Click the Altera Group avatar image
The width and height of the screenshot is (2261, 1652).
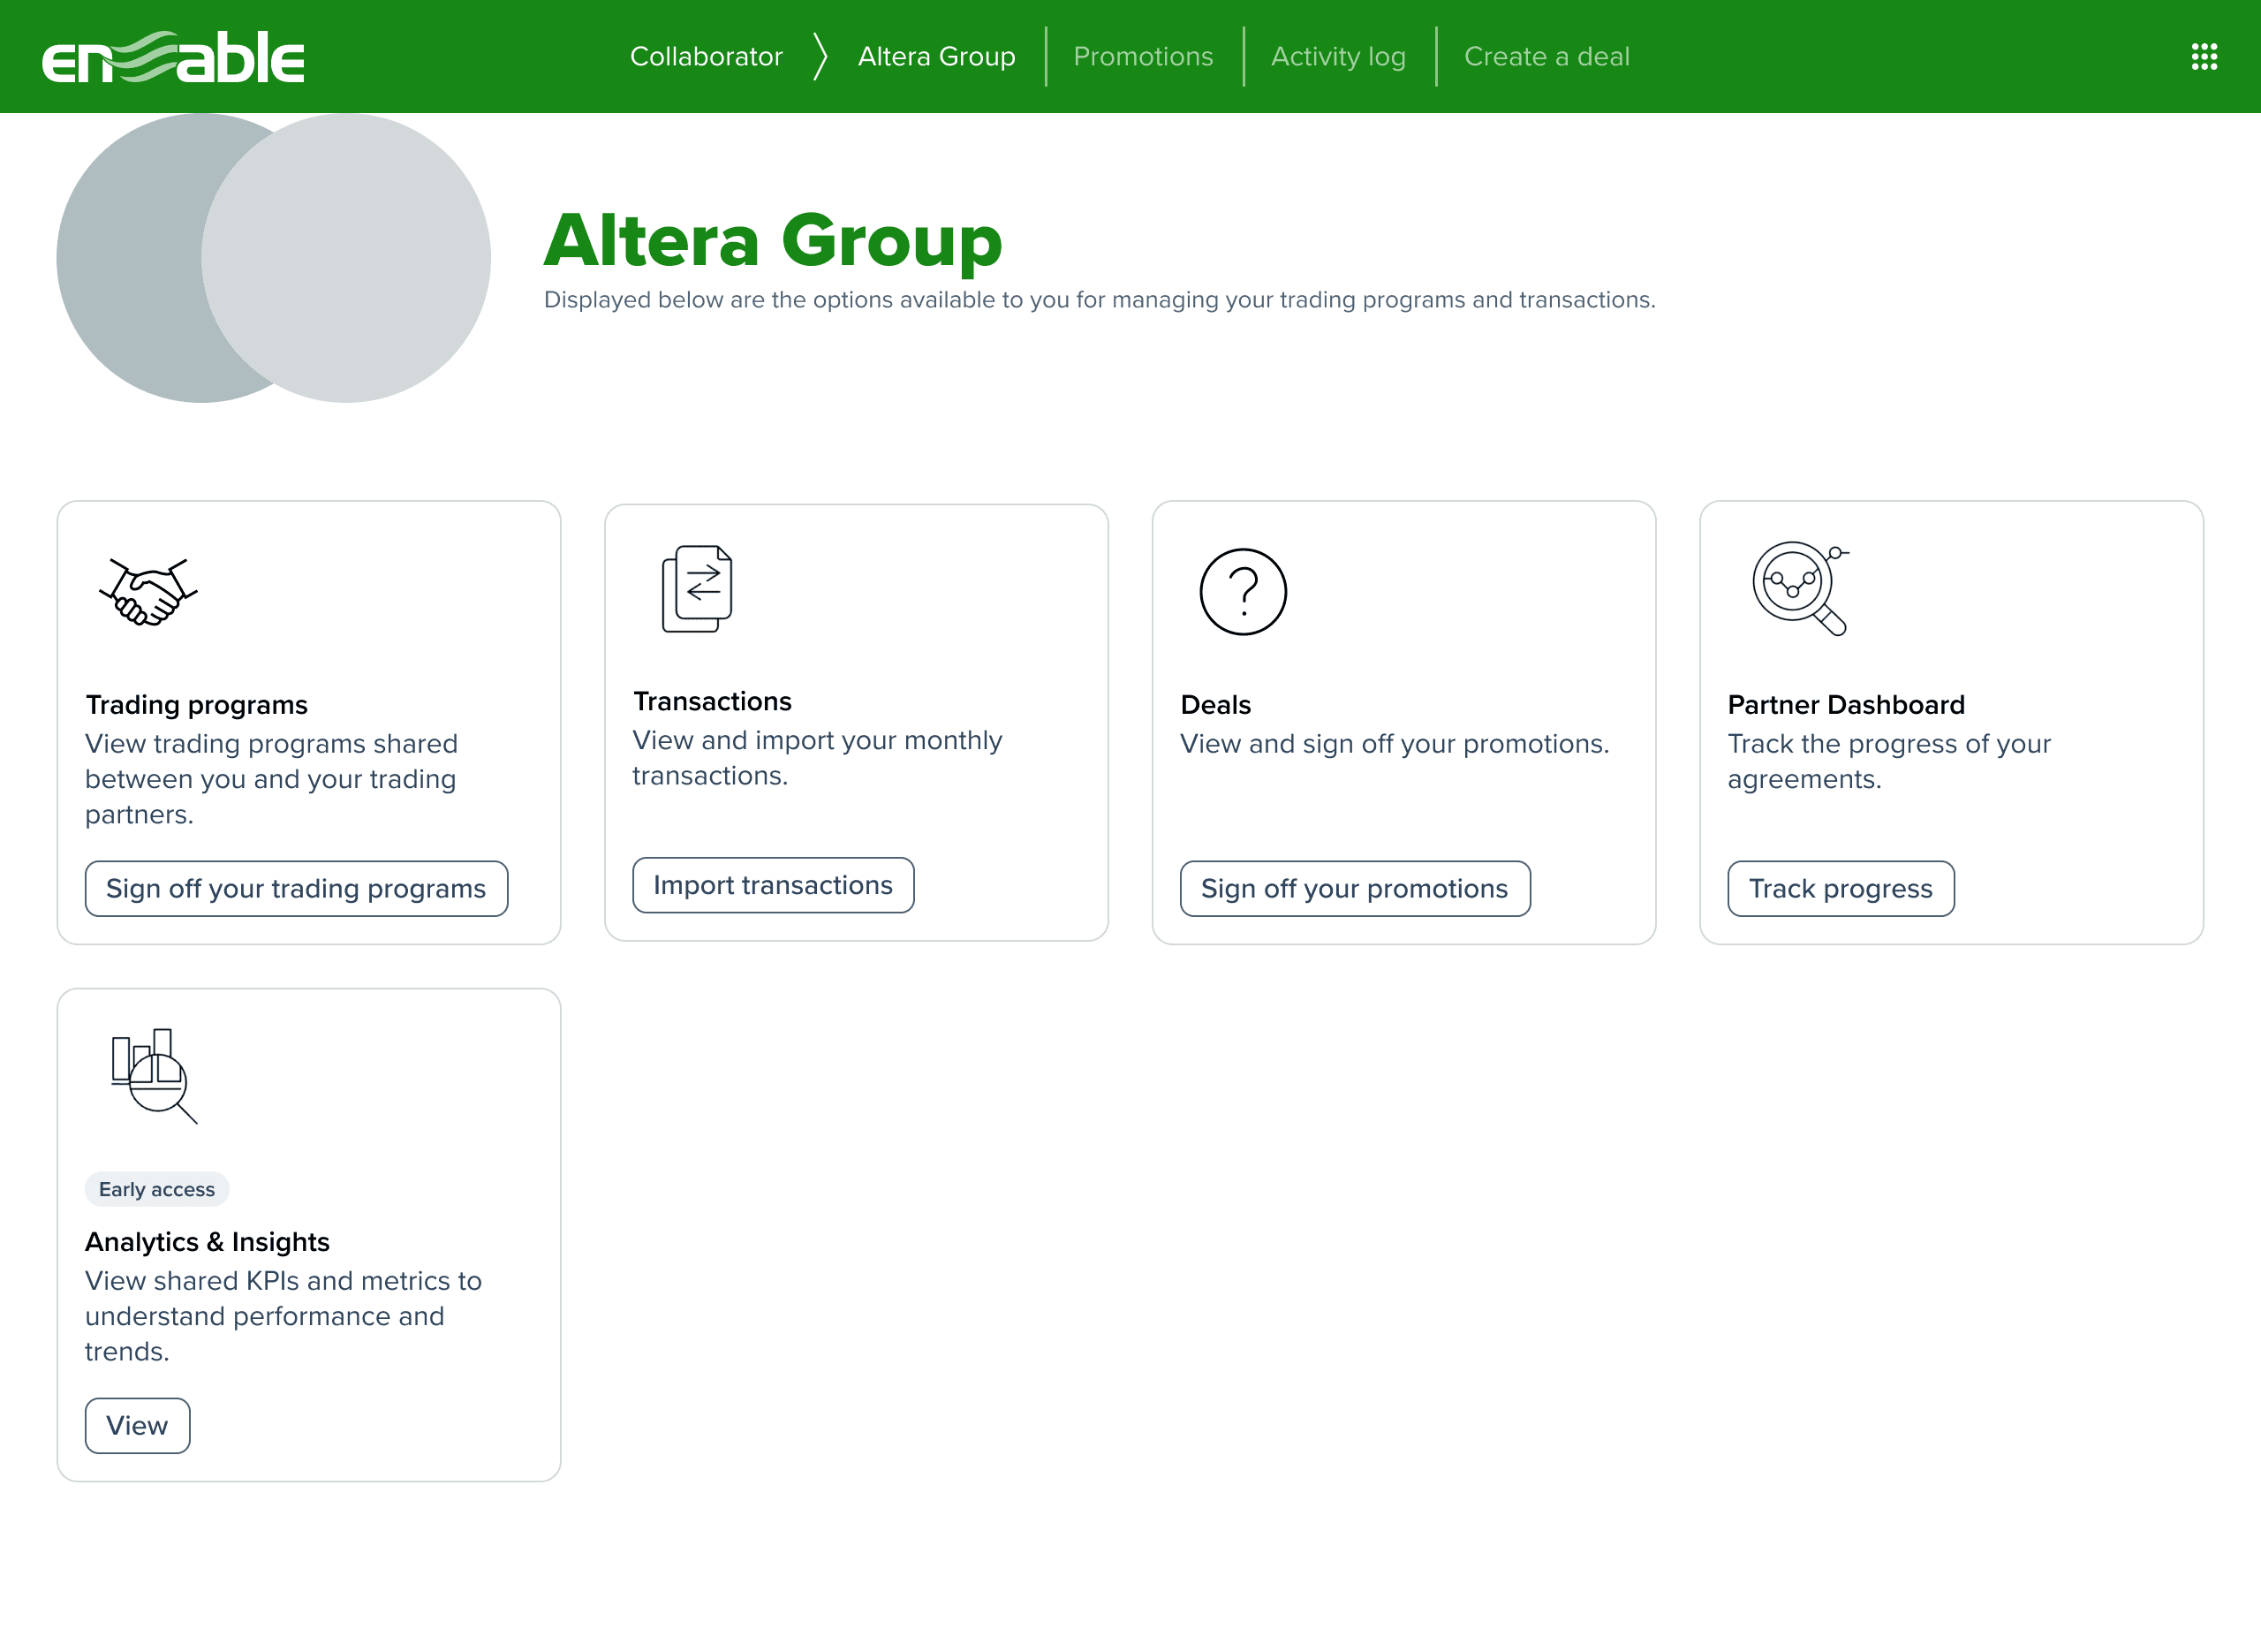(273, 258)
